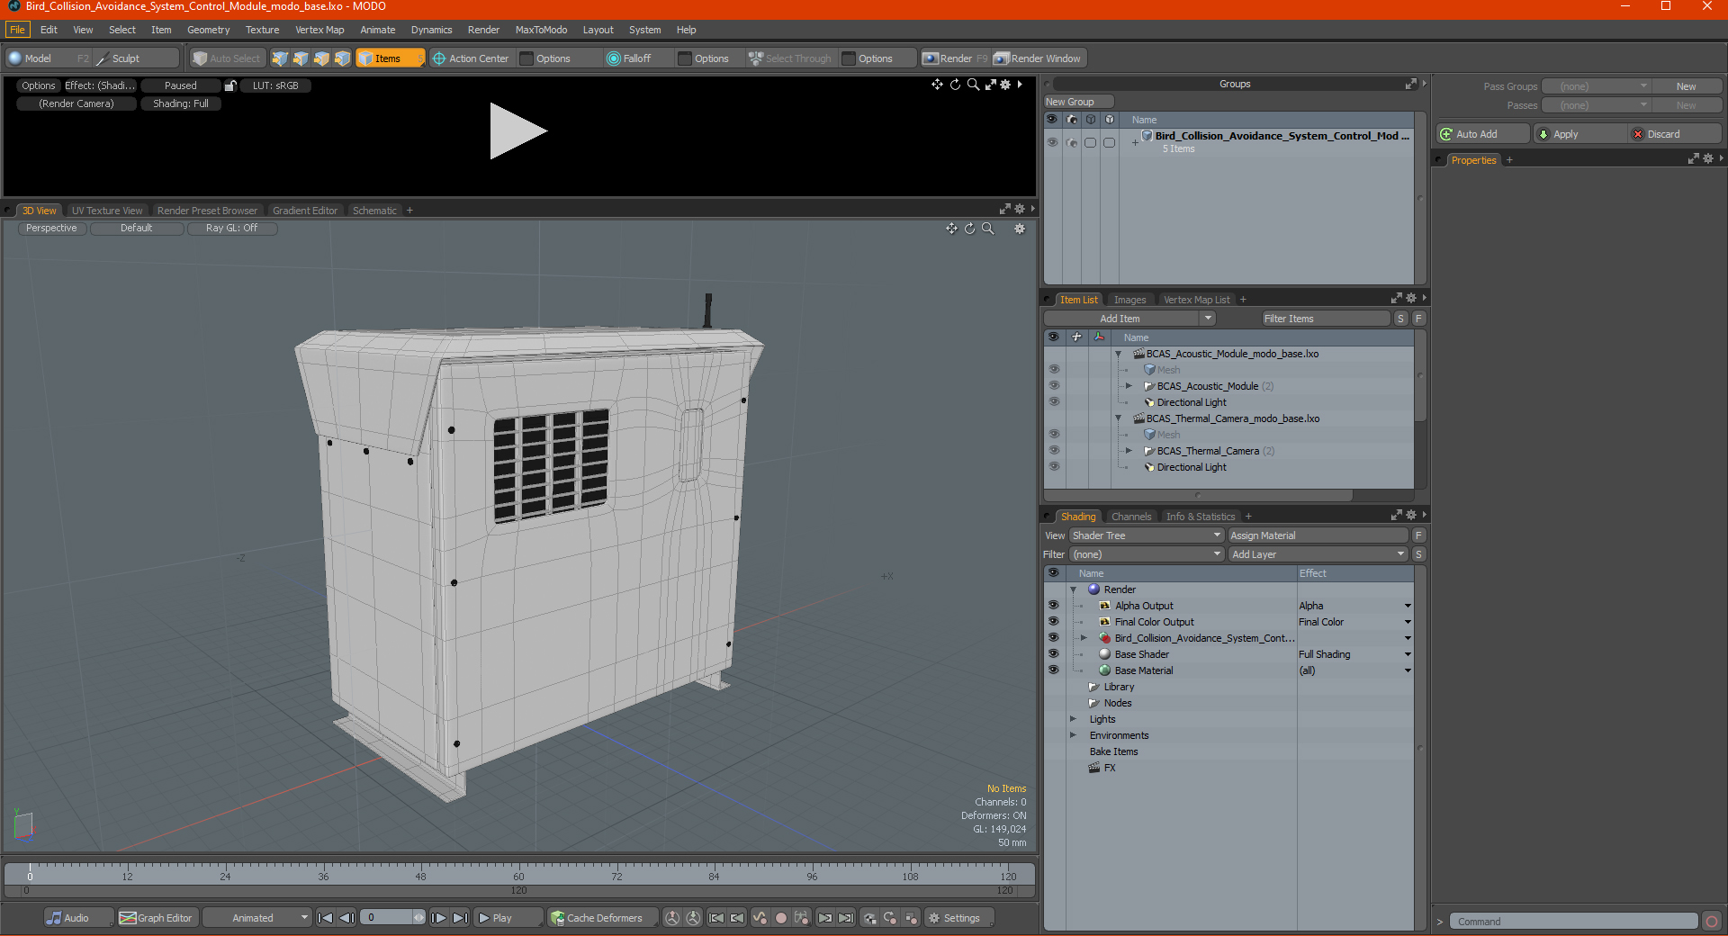Screen dimensions: 1728x936
Task: Open the Add Layer dropdown
Action: (1318, 554)
